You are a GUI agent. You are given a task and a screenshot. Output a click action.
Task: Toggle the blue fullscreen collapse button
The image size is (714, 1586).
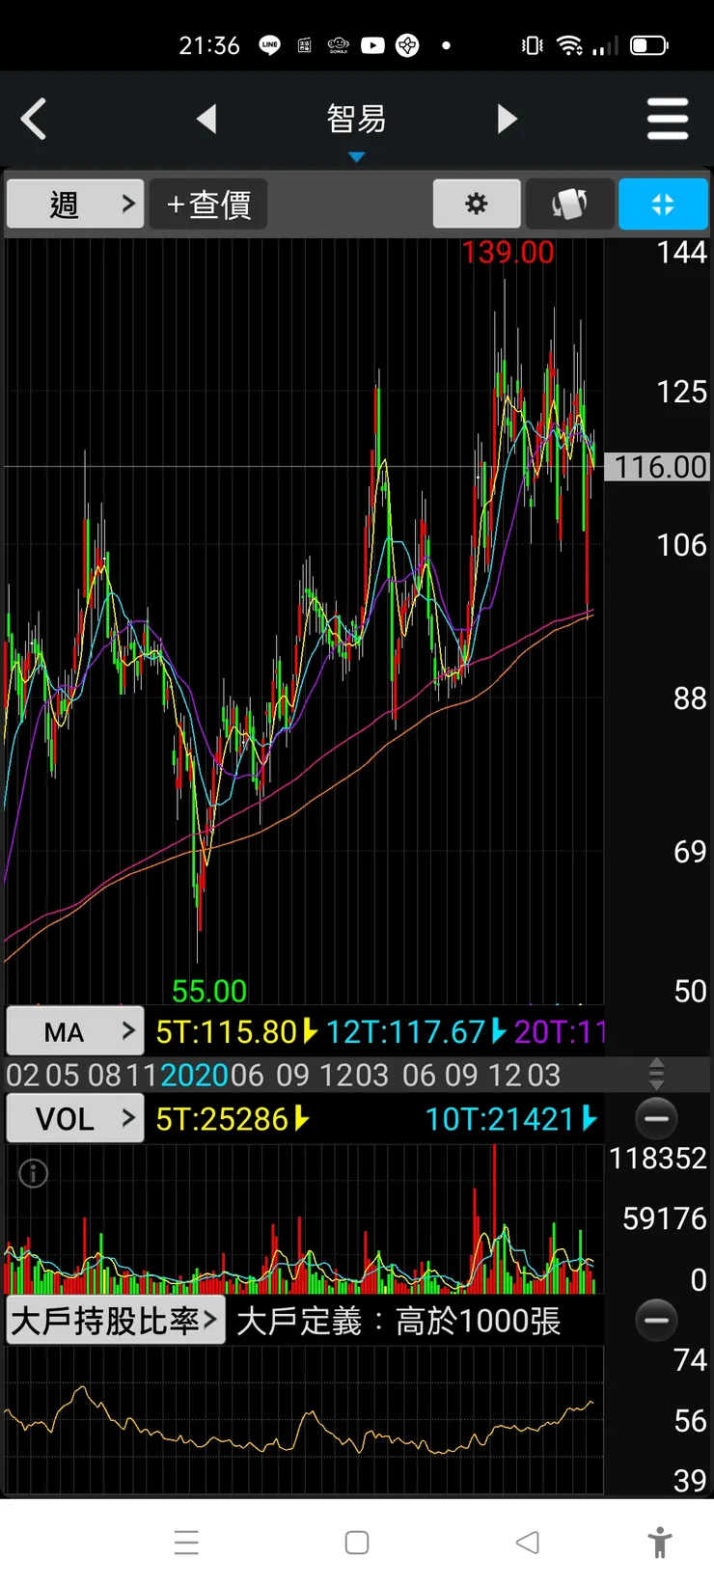(x=663, y=204)
